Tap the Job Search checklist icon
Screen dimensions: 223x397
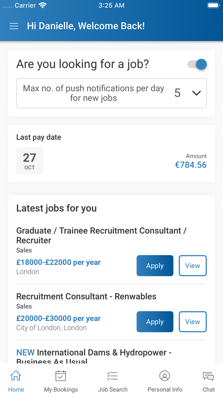(x=112, y=376)
